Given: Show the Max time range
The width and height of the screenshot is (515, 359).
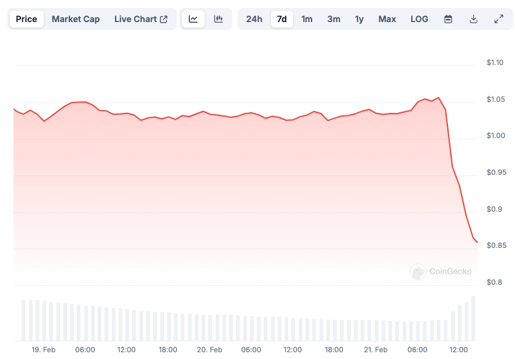Looking at the screenshot, I should point(387,19).
